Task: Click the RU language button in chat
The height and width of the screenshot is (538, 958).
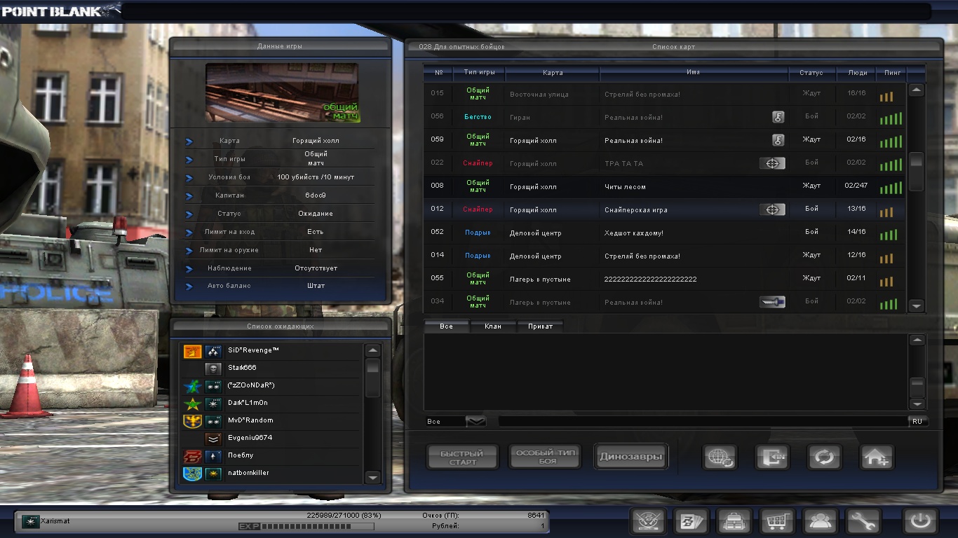Action: pos(917,422)
